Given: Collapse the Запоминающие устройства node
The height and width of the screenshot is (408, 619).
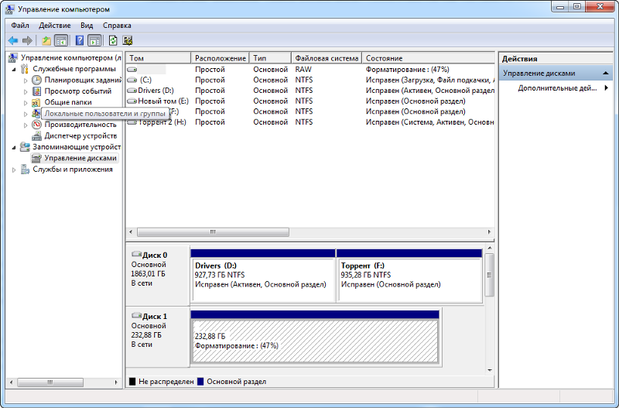Looking at the screenshot, I should 14,147.
